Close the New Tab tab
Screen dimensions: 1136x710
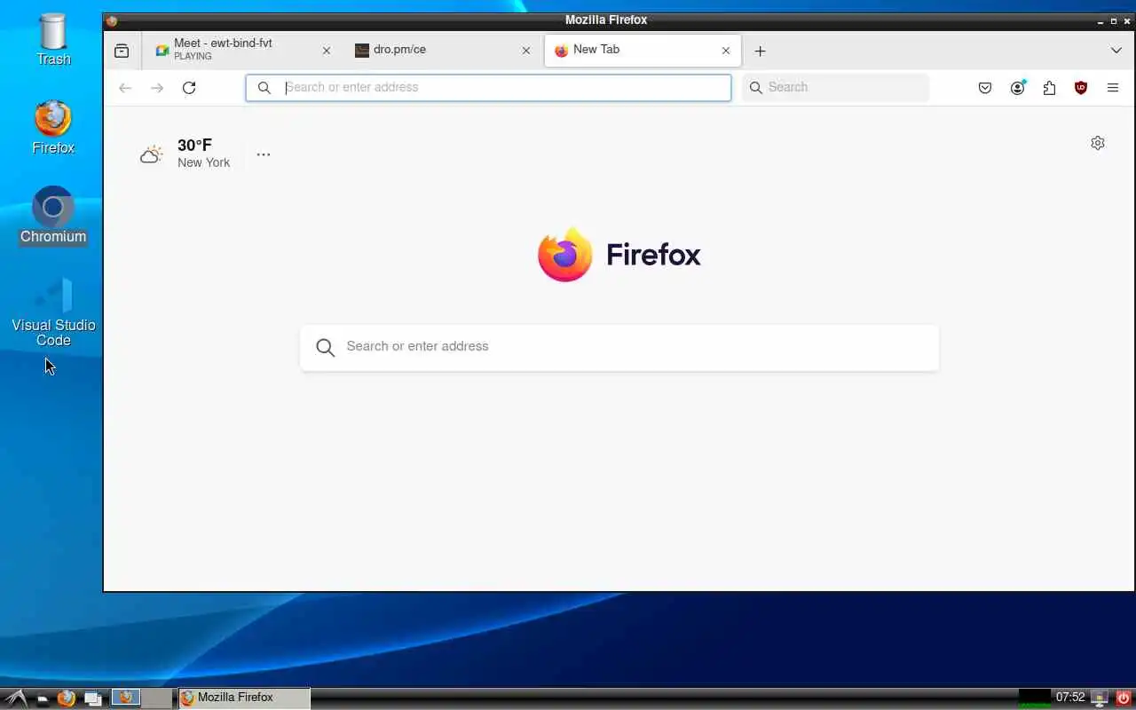[x=726, y=51]
